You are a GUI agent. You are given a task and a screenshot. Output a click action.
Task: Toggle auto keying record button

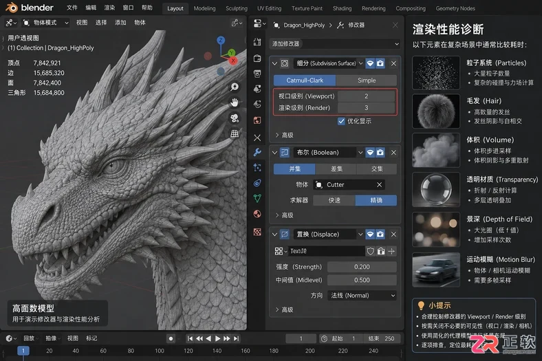171,338
